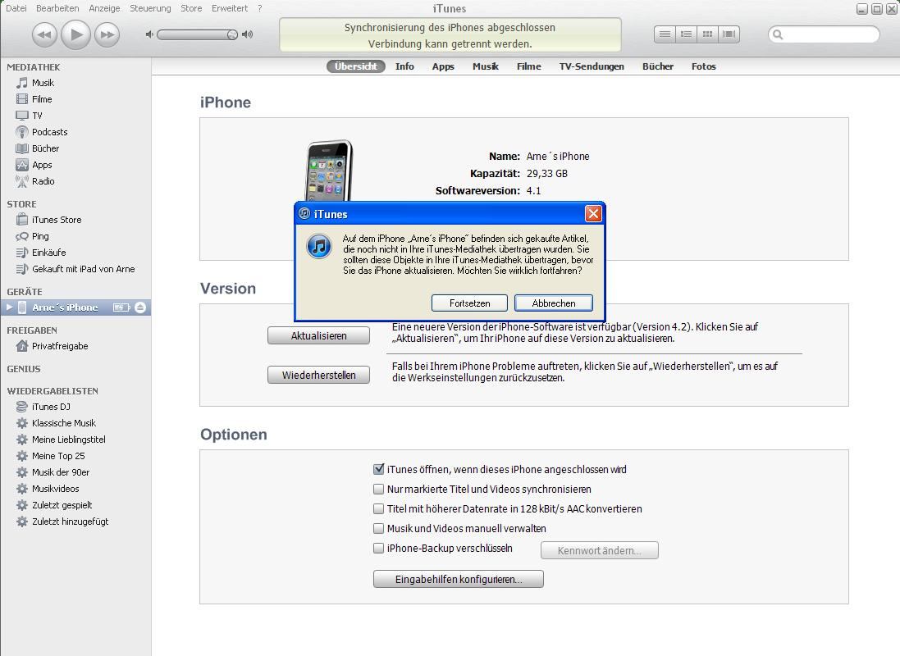Expand Arne's iPhone device triangle
Viewport: 900px width, 656px height.
point(9,307)
